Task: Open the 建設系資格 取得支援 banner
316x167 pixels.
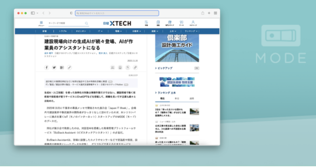Action: [x=177, y=82]
